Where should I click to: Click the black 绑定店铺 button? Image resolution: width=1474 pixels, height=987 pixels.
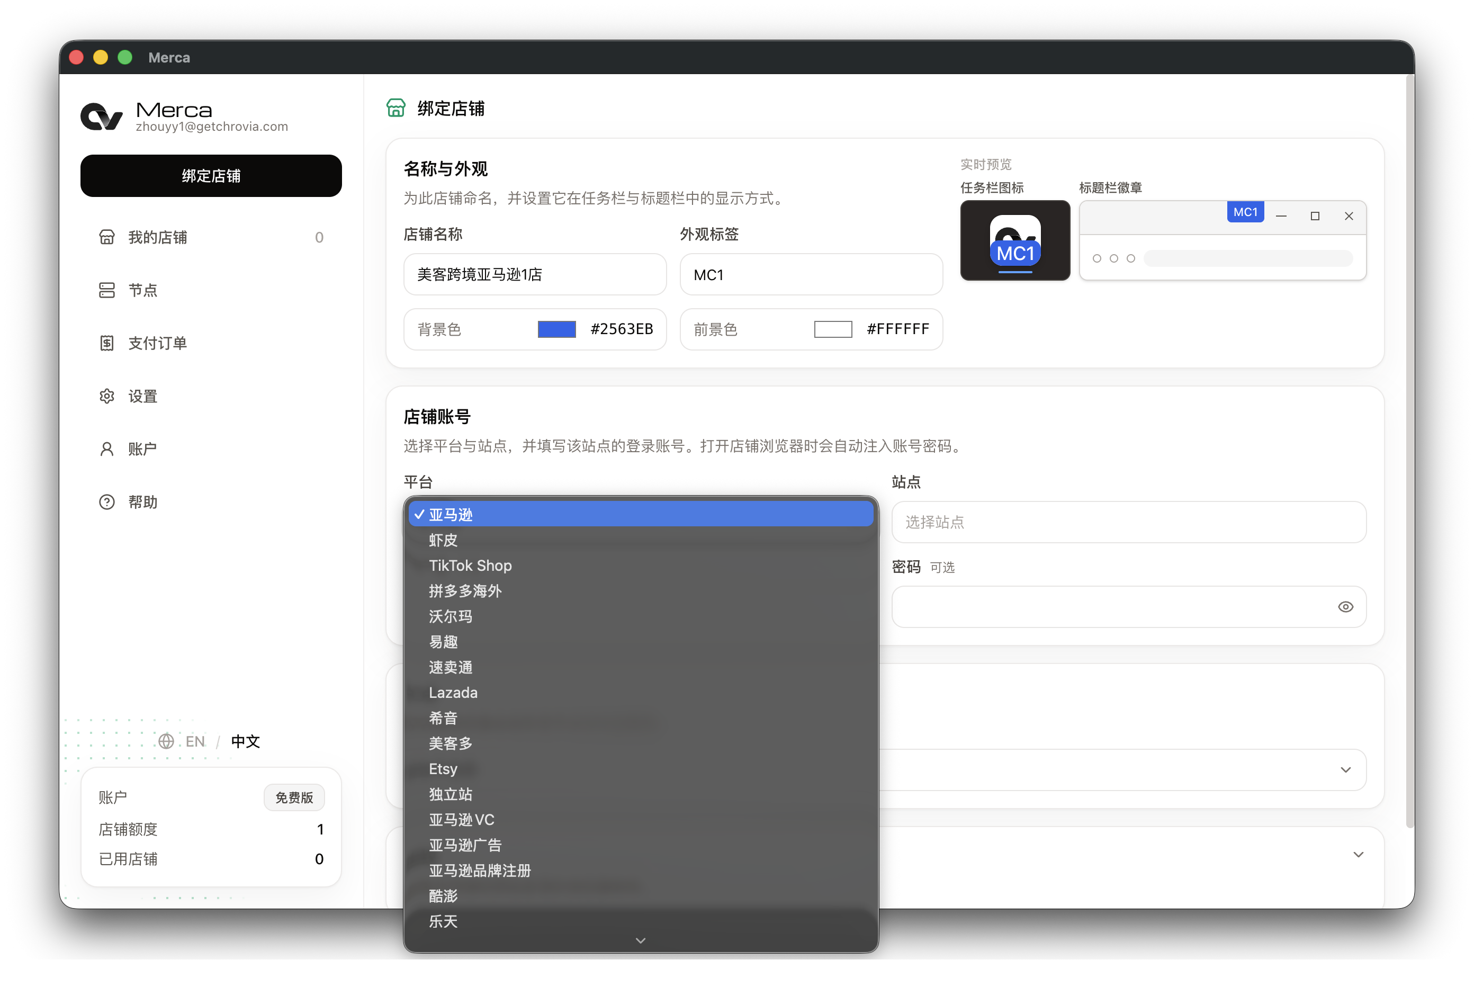pos(211,176)
